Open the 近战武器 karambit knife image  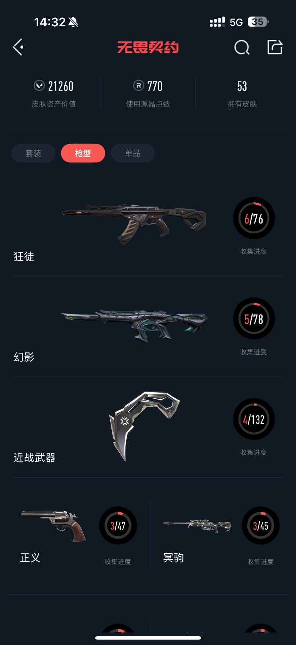tap(144, 425)
